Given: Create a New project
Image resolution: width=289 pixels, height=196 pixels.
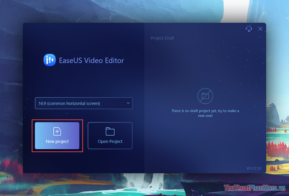Looking at the screenshot, I should pos(57,136).
